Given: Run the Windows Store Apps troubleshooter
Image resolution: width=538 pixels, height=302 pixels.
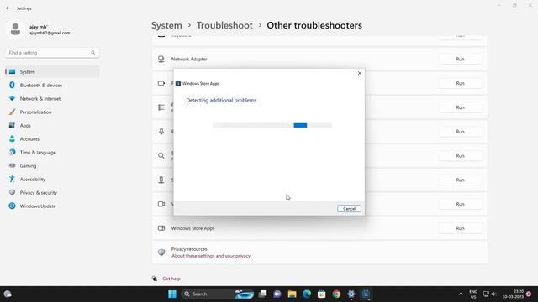Looking at the screenshot, I should (x=460, y=228).
